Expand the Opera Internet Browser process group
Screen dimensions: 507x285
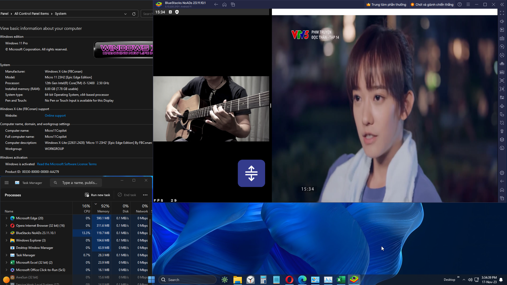[x=6, y=226]
